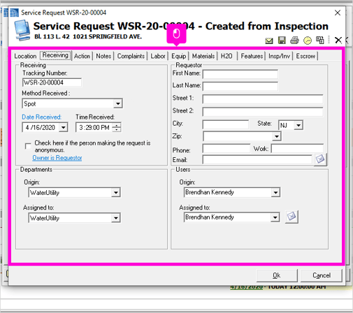353x313 pixels.
Task: Open the Materials tab
Action: (x=203, y=56)
